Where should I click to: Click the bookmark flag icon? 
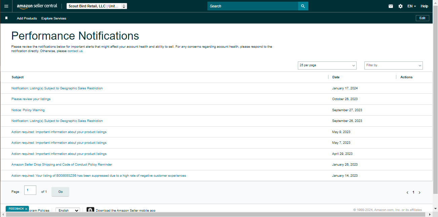(x=6, y=18)
